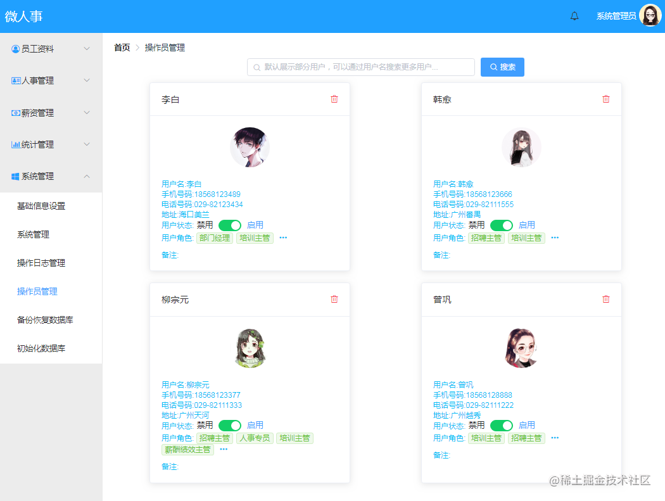Switch the 曾巩 status toggle
Screen dimensions: 665x501
pyautogui.click(x=502, y=426)
